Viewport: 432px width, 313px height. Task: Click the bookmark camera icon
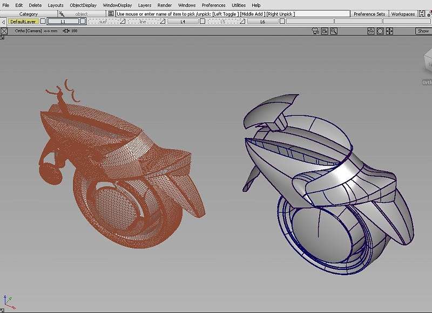(x=325, y=31)
